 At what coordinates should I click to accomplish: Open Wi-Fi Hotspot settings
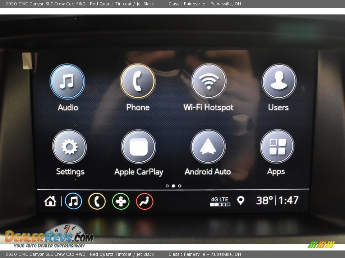coord(208,82)
